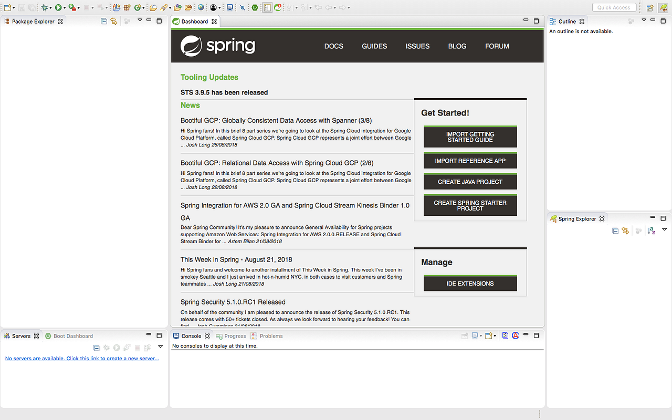Open the Run button dropdown arrow
The image size is (672, 420).
pyautogui.click(x=65, y=7)
